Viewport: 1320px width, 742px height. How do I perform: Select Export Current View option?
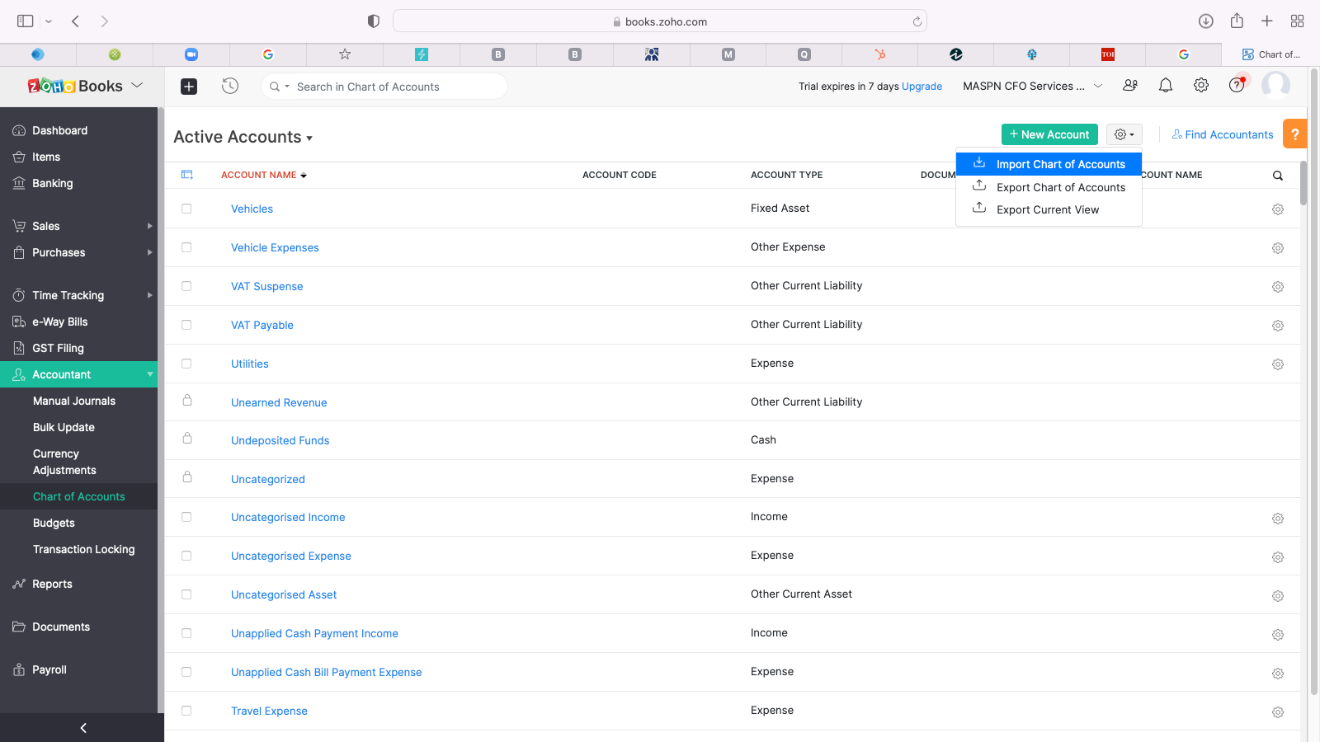coord(1047,210)
